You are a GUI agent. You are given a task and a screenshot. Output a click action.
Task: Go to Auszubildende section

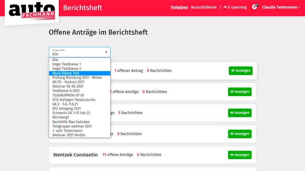(204, 7)
